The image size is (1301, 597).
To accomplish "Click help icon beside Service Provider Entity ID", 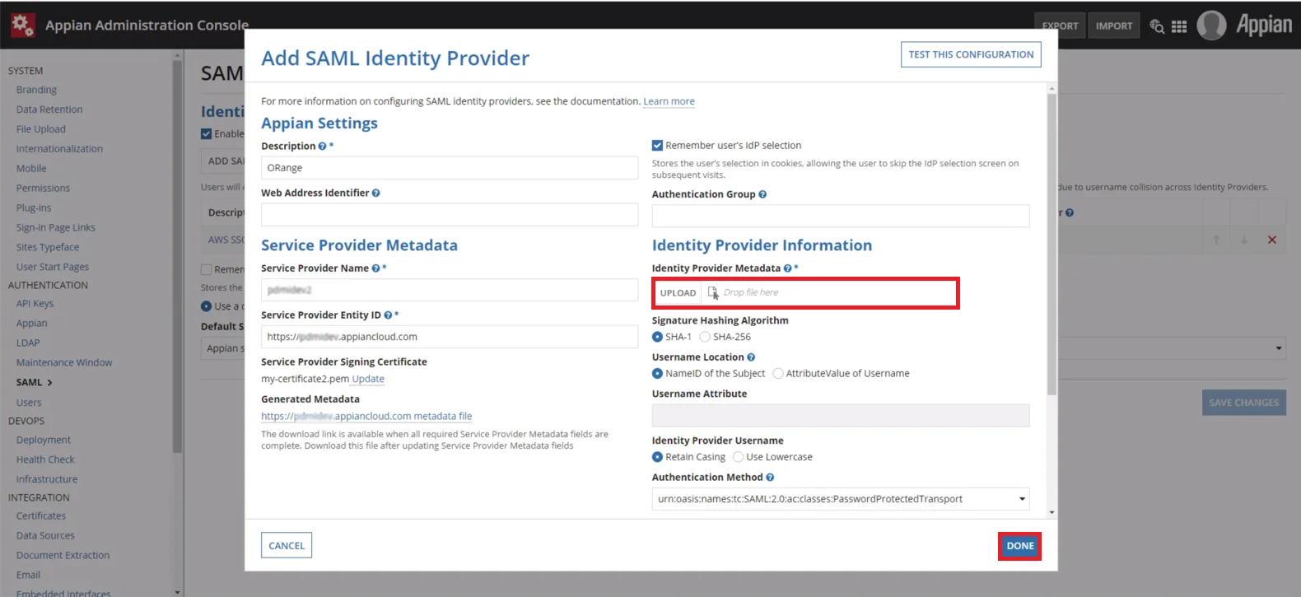I will 388,315.
